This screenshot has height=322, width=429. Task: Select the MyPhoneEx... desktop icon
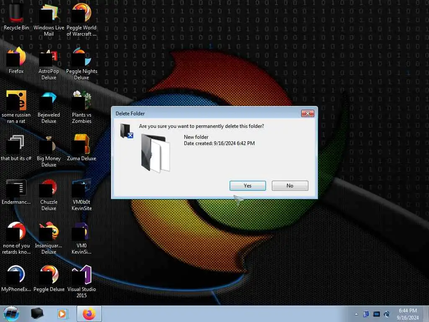16,279
